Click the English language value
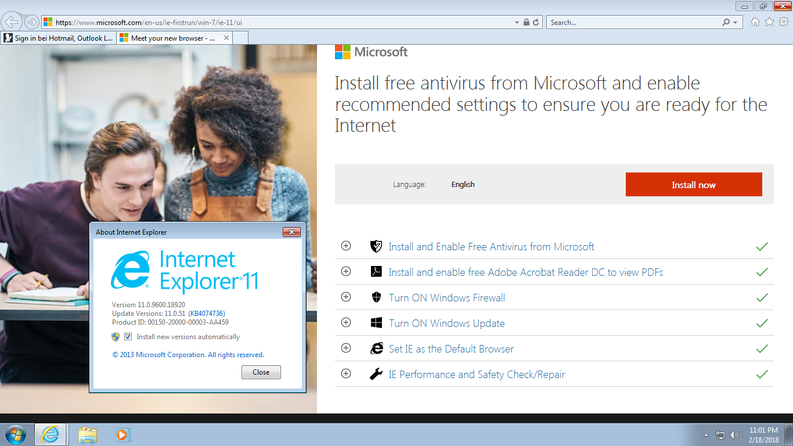Viewport: 793px width, 446px height. pyautogui.click(x=463, y=185)
